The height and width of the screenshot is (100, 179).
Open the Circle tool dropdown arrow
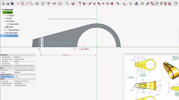pos(39,4)
